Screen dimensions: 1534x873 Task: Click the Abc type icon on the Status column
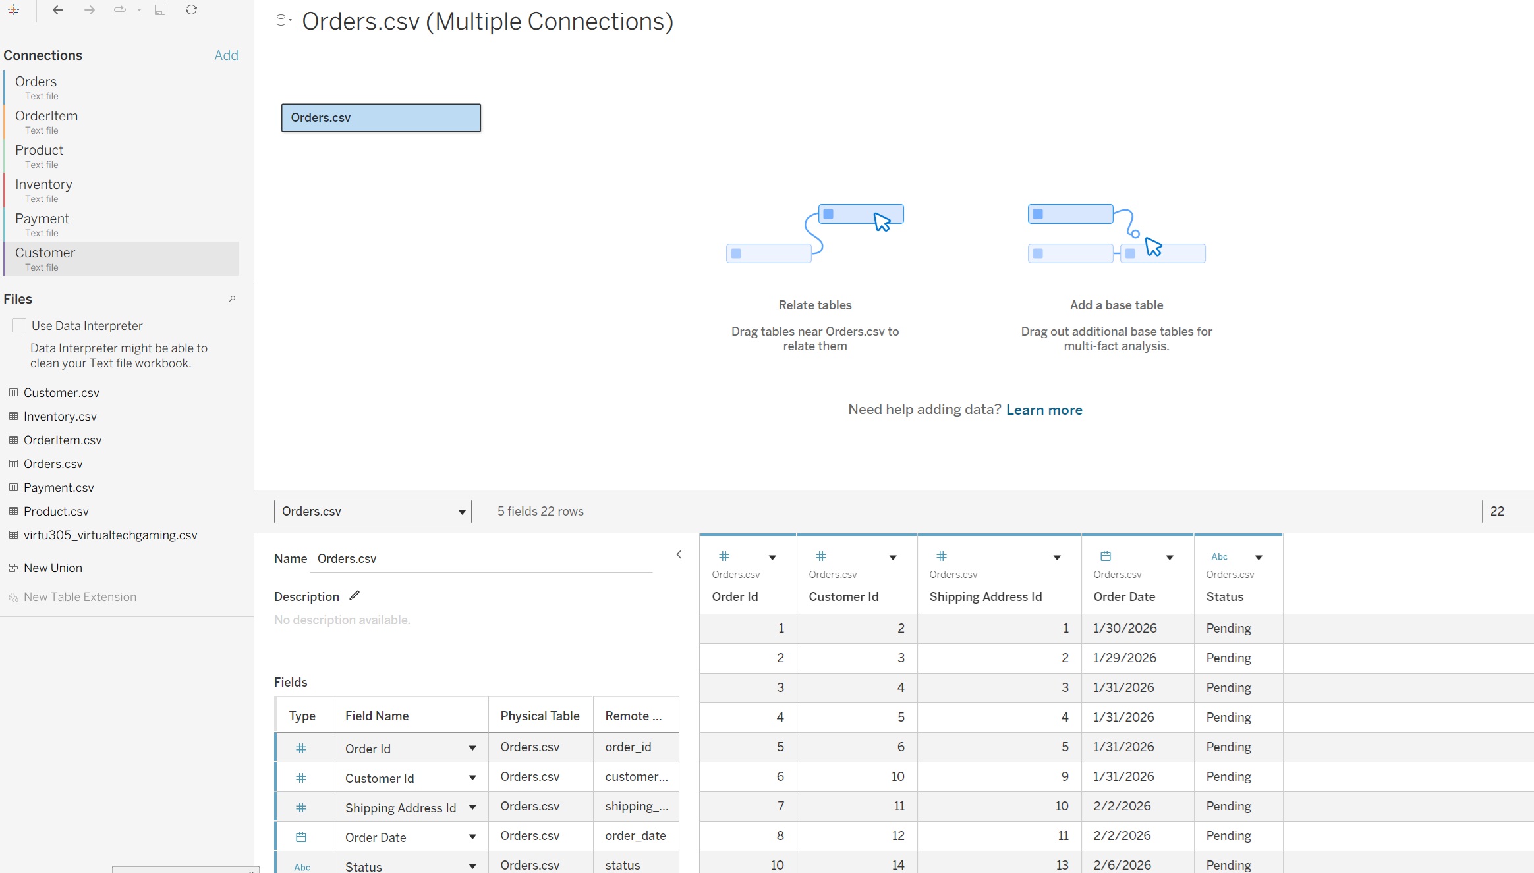pos(1219,556)
